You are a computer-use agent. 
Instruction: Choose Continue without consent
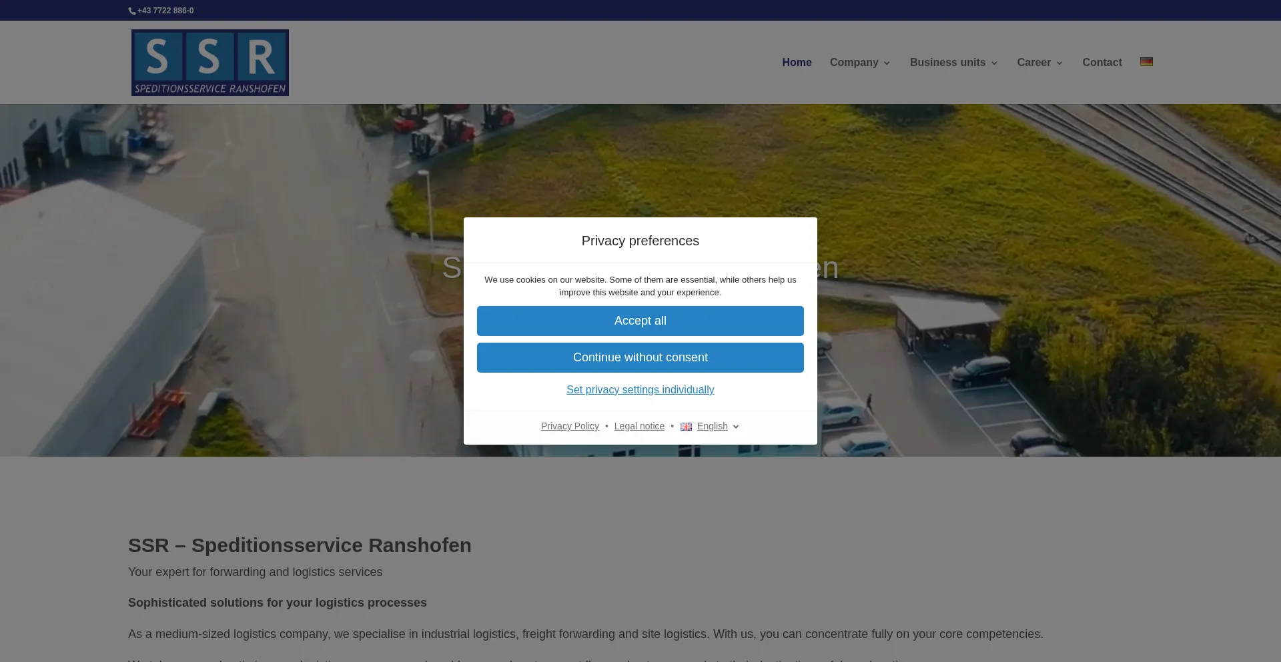click(640, 357)
